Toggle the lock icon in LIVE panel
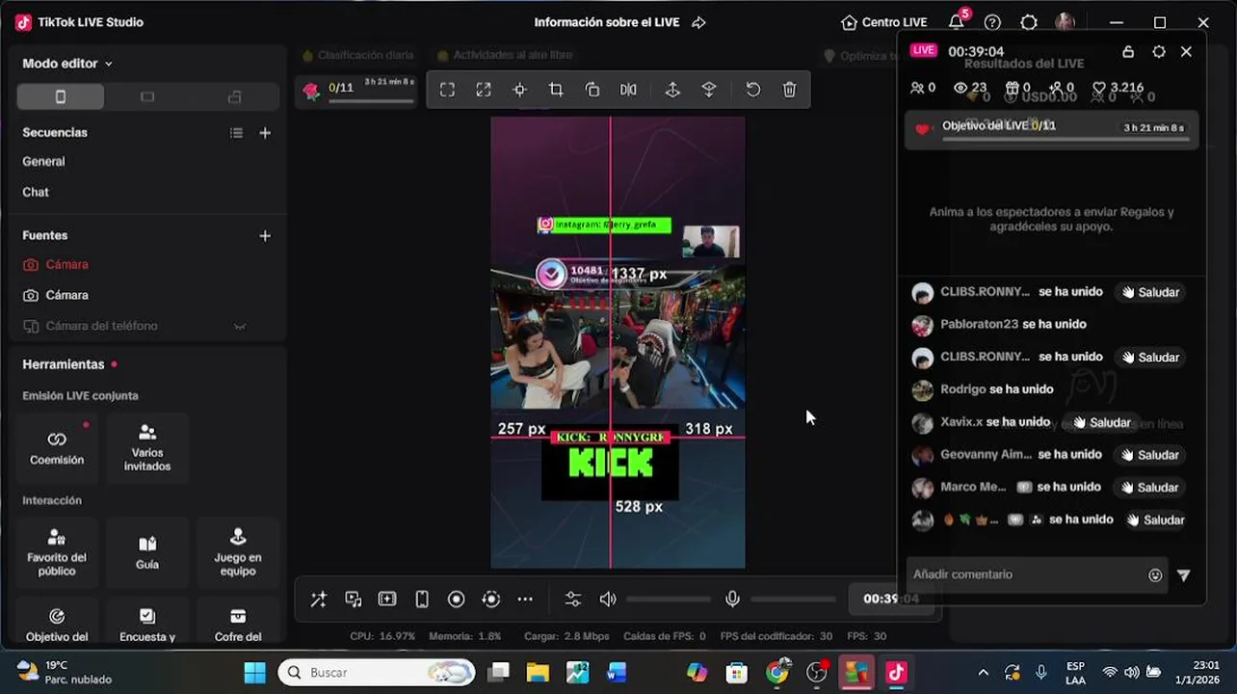1237x694 pixels. pos(1128,52)
